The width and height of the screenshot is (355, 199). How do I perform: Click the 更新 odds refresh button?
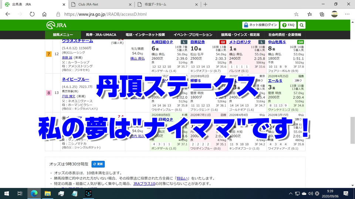pyautogui.click(x=98, y=164)
